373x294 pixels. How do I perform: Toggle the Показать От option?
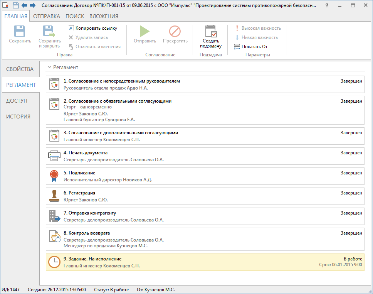pyautogui.click(x=250, y=47)
